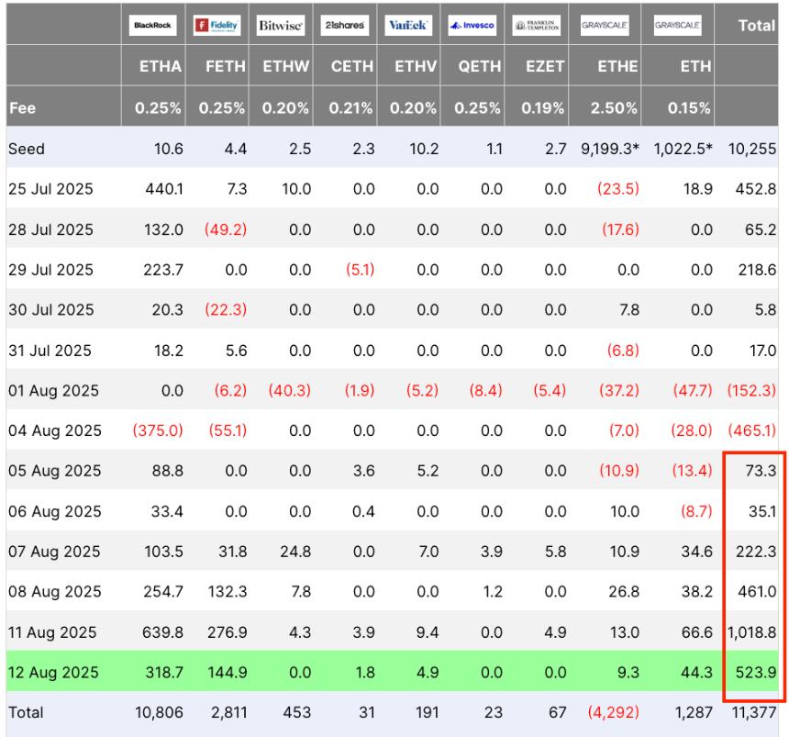The height and width of the screenshot is (737, 789).
Task: Click the 440.1 ETHA value
Action: pos(164,189)
